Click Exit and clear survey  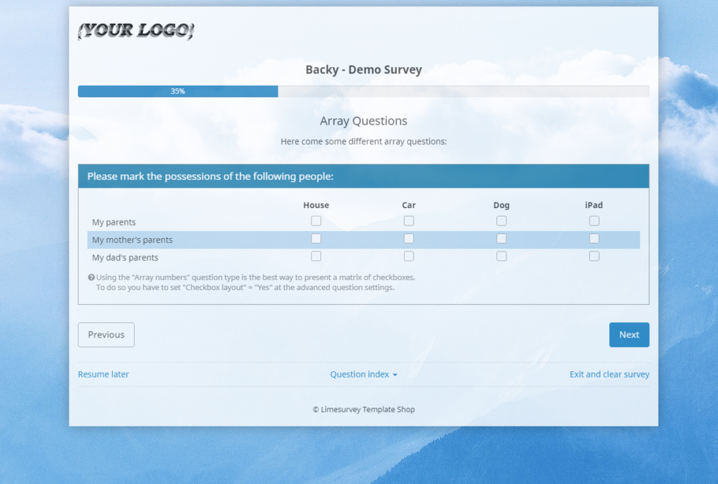tap(609, 374)
